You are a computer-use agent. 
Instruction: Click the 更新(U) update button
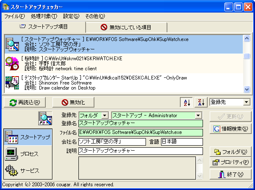(230, 116)
